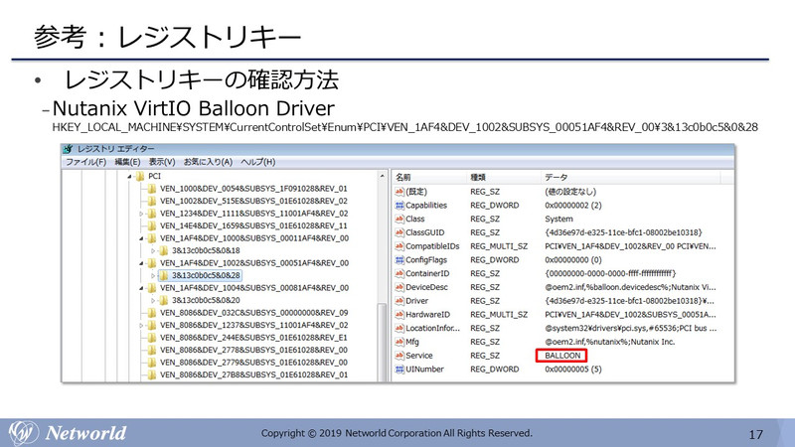Select VEN_1234&DEV_1111&SUBSYS_11001AF4&REV_02 key
This screenshot has width=795, height=447.
point(254,214)
